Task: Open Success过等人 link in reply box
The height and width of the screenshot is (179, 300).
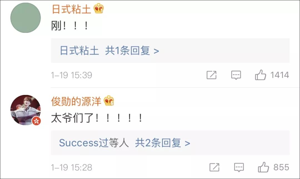Action: (x=94, y=143)
